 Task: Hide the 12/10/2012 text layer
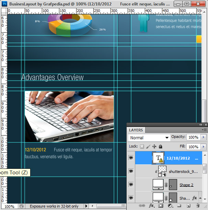[x=131, y=158]
